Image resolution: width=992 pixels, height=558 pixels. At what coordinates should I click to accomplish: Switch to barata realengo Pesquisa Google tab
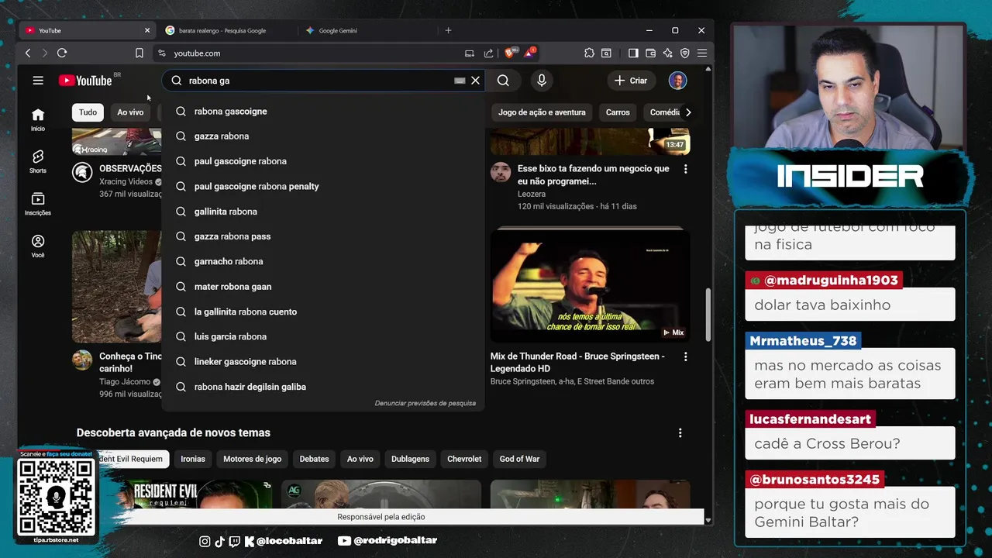tap(227, 30)
